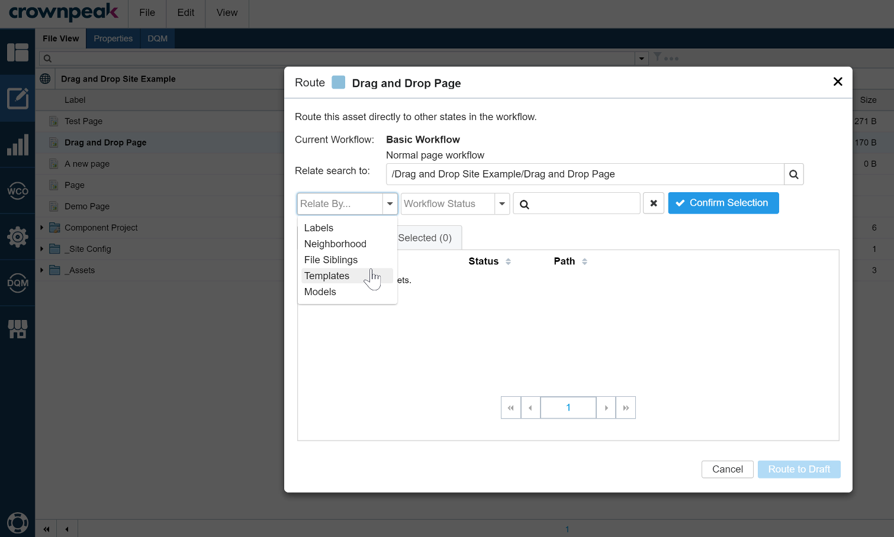
Task: Open the help lifebuoy sidebar icon
Action: 18,523
